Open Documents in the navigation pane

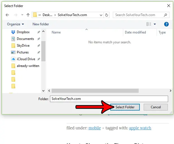tap(25, 39)
